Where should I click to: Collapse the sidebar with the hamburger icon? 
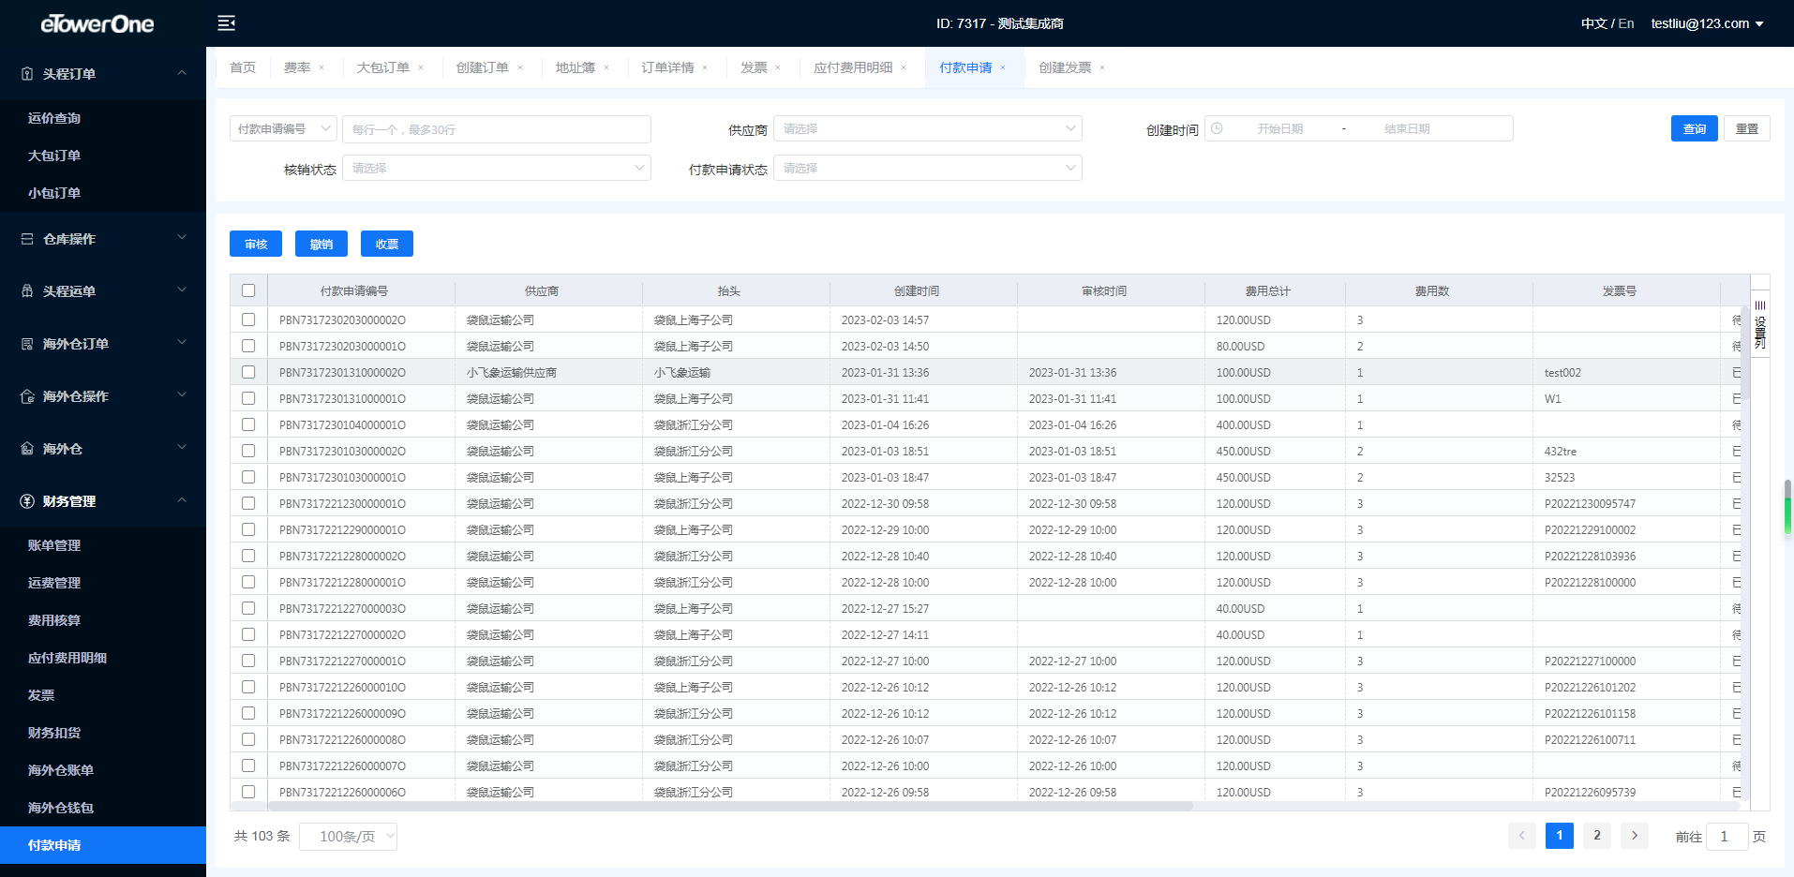point(226,23)
